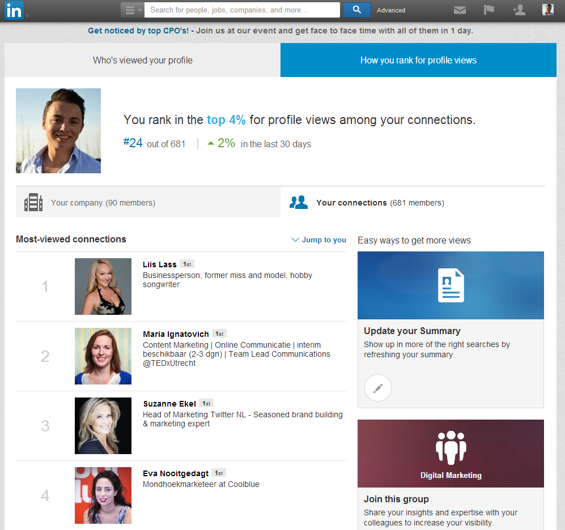Switch to Who's viewed your profile tab
Viewport: 565px width, 530px height.
pos(143,60)
